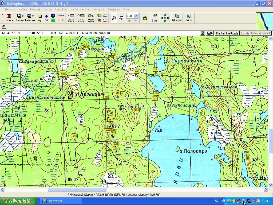
Task: Open the Info tool
Action: click(x=155, y=18)
